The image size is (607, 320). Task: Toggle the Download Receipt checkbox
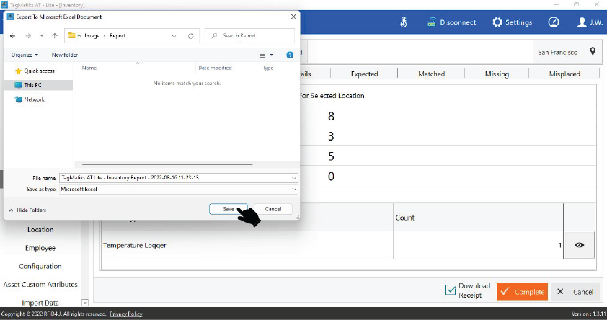[x=451, y=290]
